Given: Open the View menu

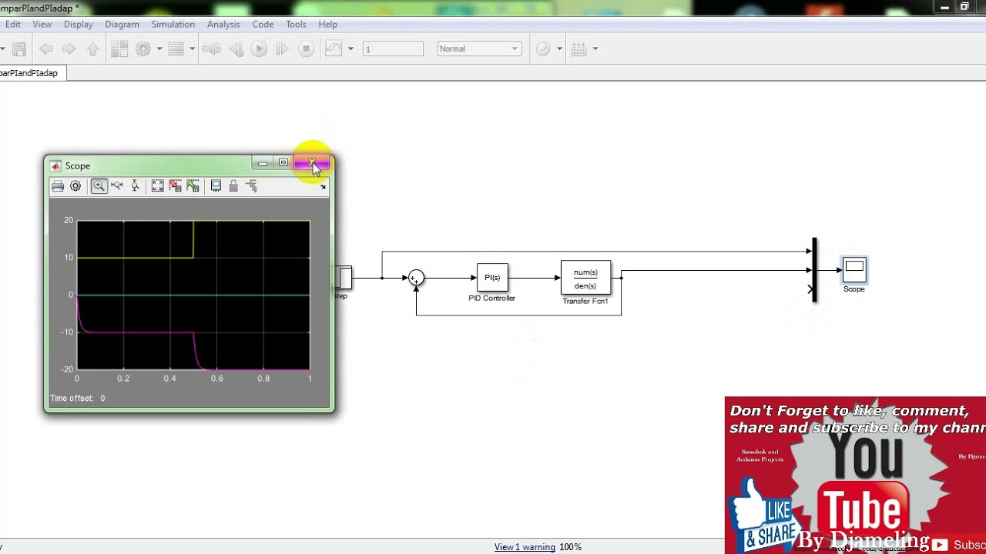Looking at the screenshot, I should pos(42,24).
